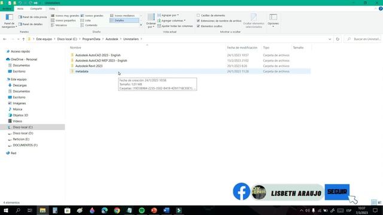This screenshot has width=383, height=215.
Task: Enable Casillas de elemento checkbox
Action: tap(198, 16)
